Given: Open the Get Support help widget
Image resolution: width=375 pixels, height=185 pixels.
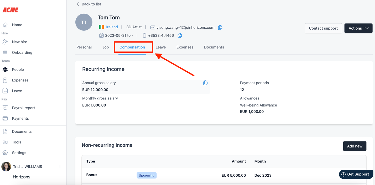Looking at the screenshot, I should [356, 175].
